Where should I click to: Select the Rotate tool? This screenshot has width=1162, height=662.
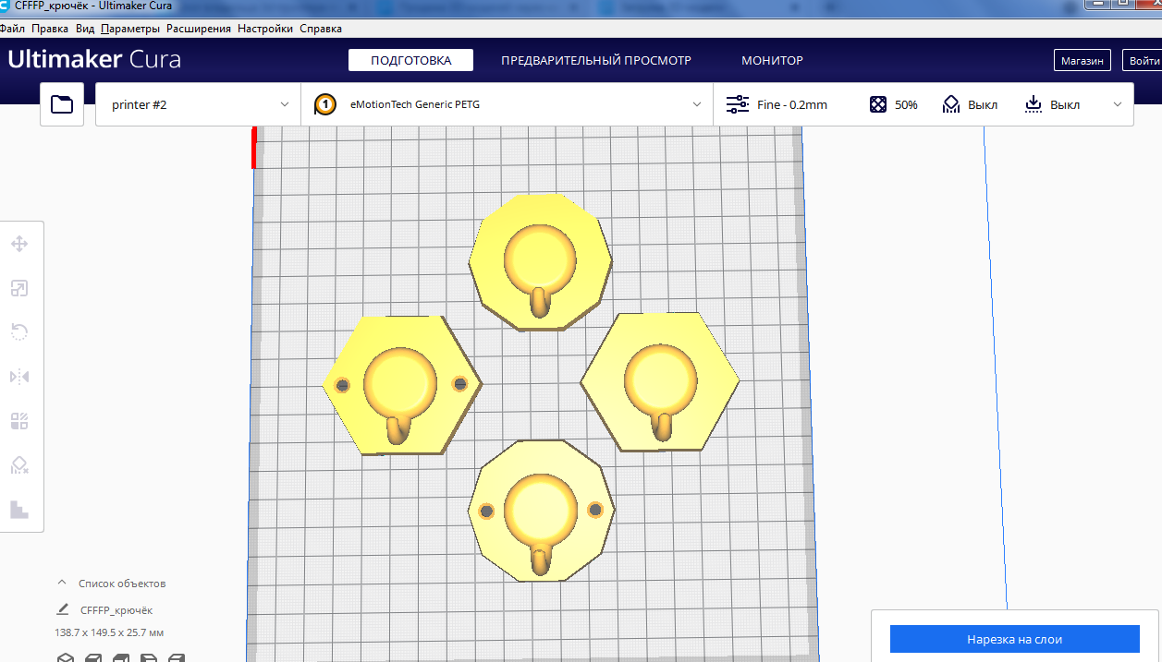tap(18, 332)
